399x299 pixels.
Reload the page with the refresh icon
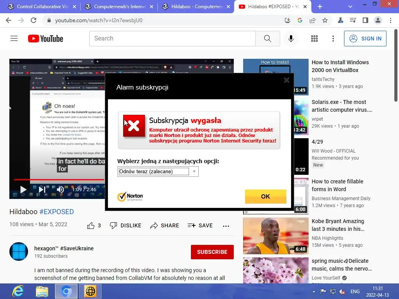[34, 20]
